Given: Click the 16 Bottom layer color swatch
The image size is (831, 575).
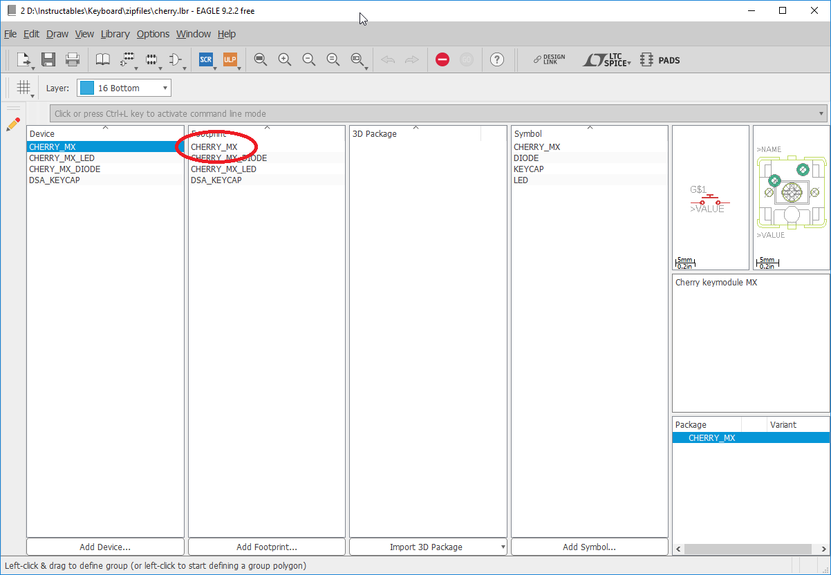Looking at the screenshot, I should [x=87, y=88].
